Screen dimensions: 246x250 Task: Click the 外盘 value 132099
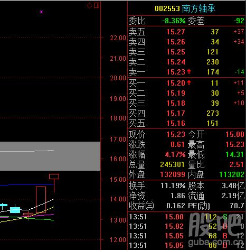[173, 174]
